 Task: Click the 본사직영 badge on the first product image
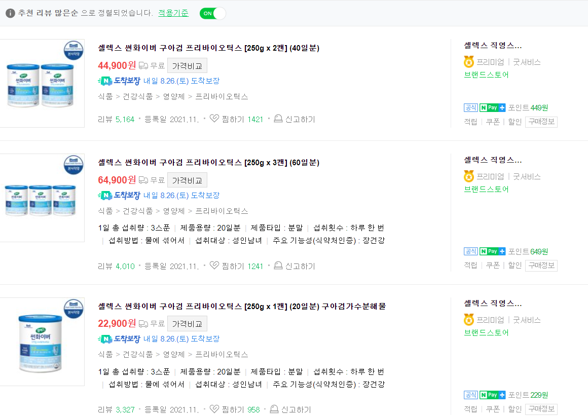click(72, 51)
